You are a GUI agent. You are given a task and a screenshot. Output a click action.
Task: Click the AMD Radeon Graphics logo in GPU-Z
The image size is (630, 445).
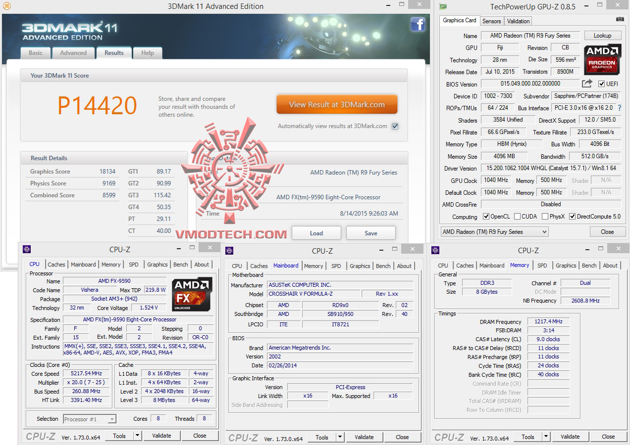tap(603, 60)
